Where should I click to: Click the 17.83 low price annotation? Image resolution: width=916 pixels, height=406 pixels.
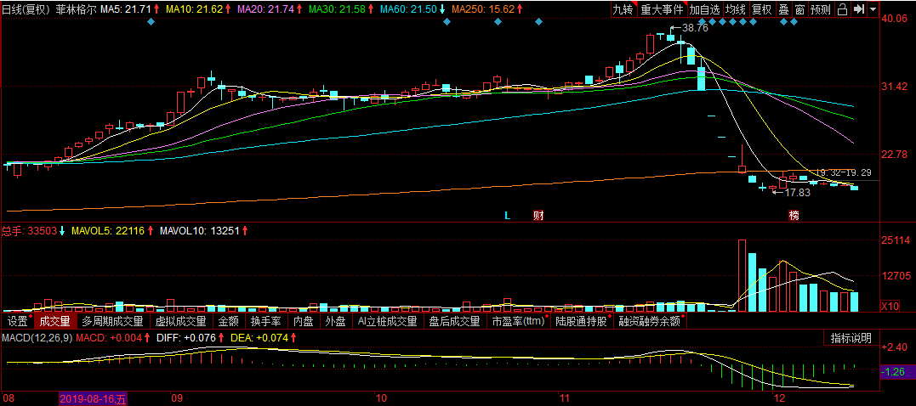click(798, 192)
